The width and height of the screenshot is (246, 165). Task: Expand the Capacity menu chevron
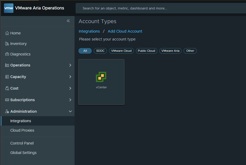pos(70,77)
